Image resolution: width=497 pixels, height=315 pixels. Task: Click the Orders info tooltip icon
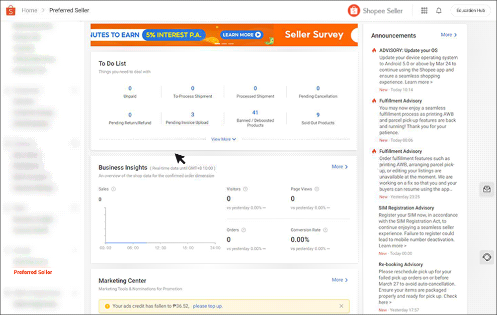click(x=244, y=230)
